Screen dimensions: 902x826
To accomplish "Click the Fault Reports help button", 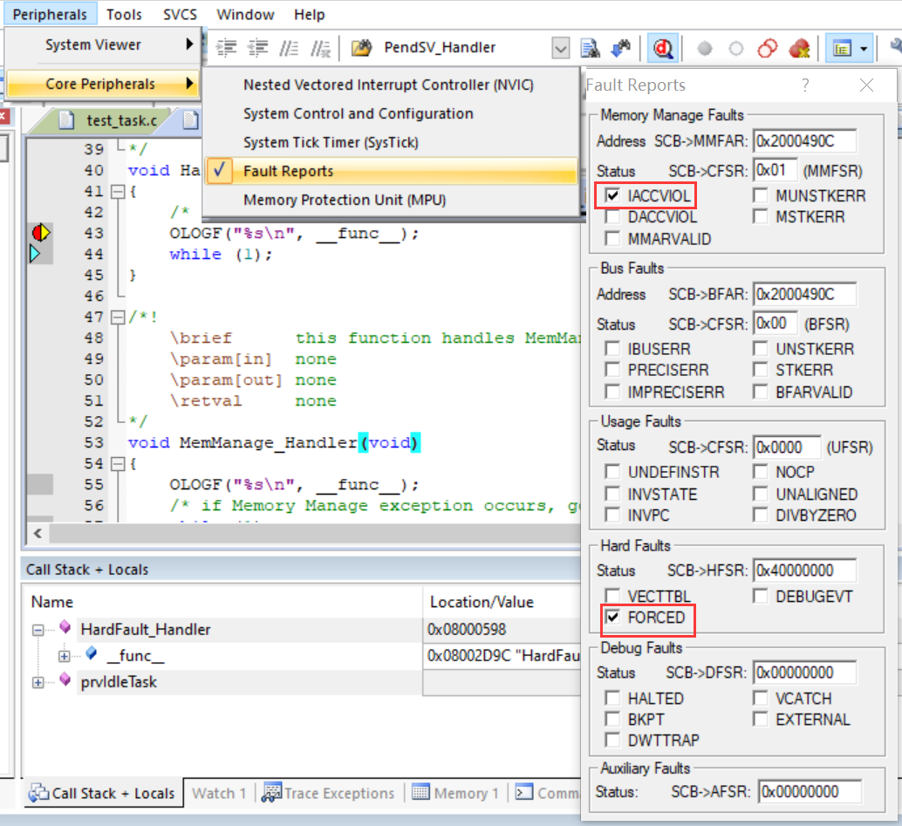I will tap(805, 85).
